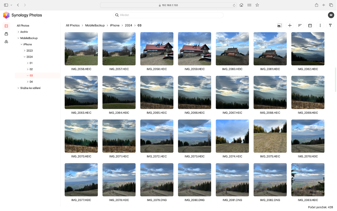Open photo IMG_2069.HEIC thumbnail
337x211 pixels.
pyautogui.click(x=308, y=92)
